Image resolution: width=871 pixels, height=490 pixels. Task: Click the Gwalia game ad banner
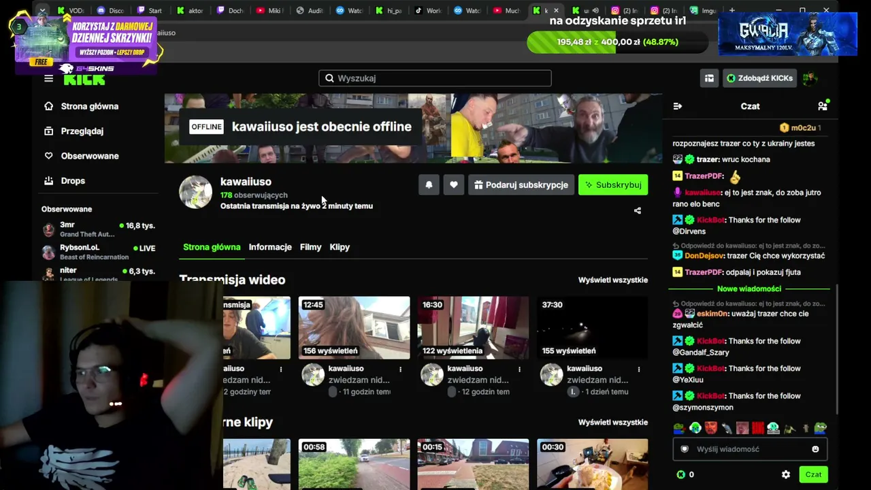pos(788,33)
